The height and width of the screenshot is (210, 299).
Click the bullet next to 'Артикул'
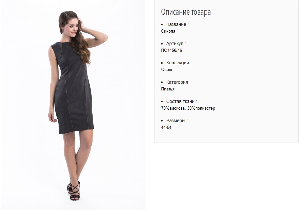click(x=162, y=44)
